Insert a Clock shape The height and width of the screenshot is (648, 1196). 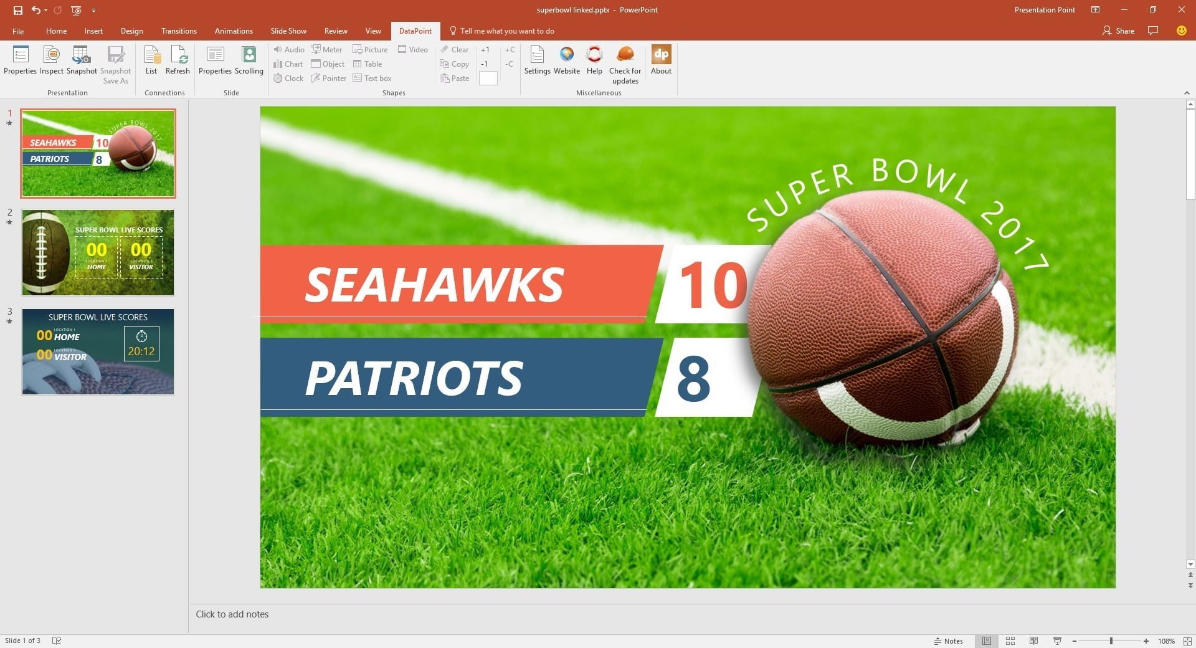[288, 79]
